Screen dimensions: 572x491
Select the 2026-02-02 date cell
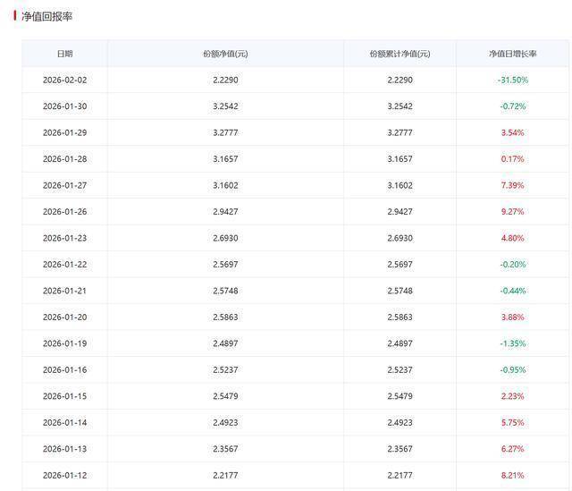coord(64,80)
